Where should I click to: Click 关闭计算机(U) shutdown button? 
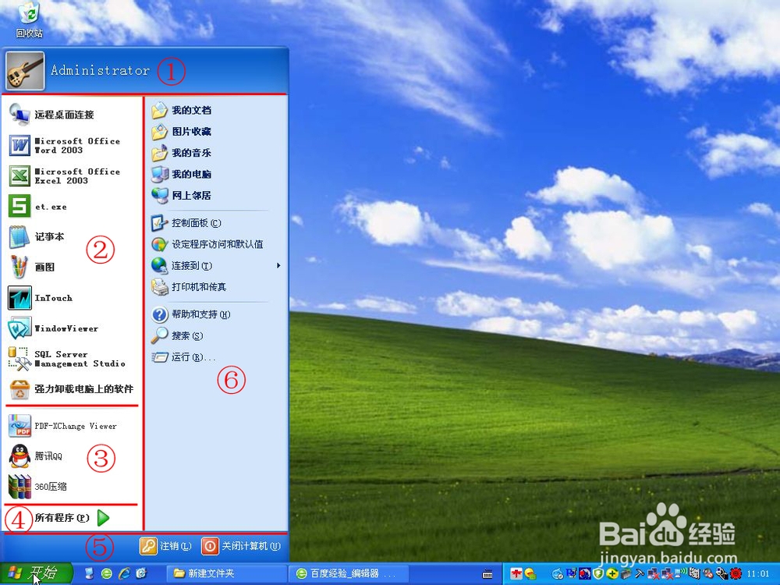tap(241, 546)
